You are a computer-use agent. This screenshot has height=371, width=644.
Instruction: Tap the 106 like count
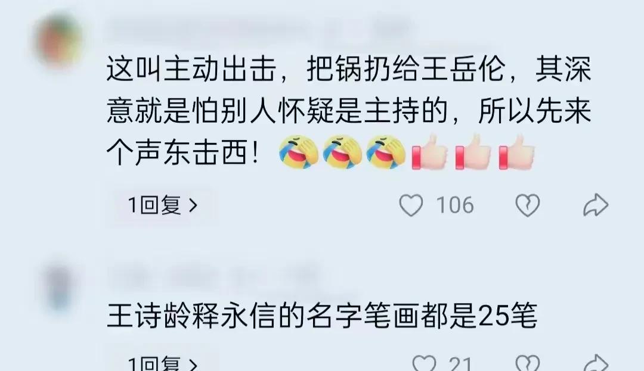[x=455, y=205]
